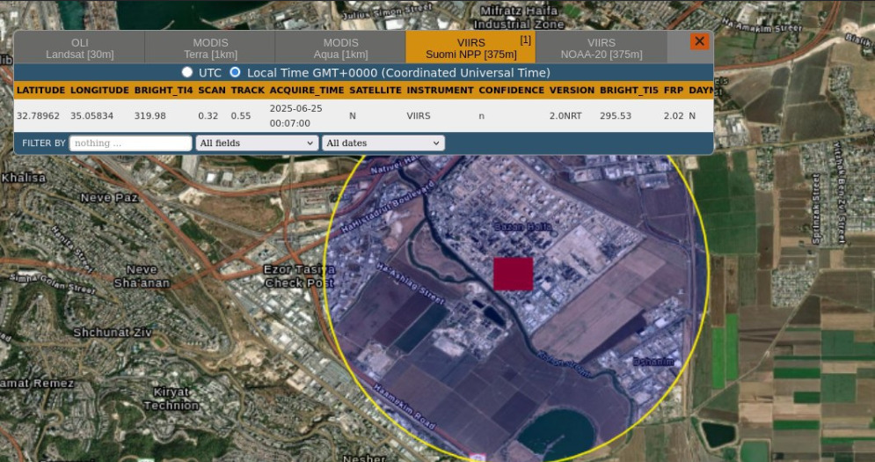
Task: Switch to VIIRS NOAA-20 [375m] tab
Action: point(601,48)
